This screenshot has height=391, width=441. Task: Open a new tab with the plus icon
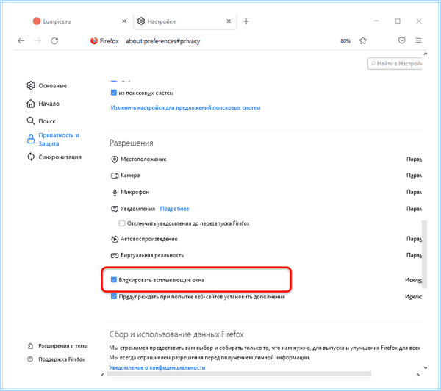coord(246,21)
